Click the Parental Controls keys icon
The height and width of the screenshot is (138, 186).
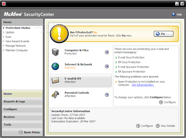click(x=55, y=95)
